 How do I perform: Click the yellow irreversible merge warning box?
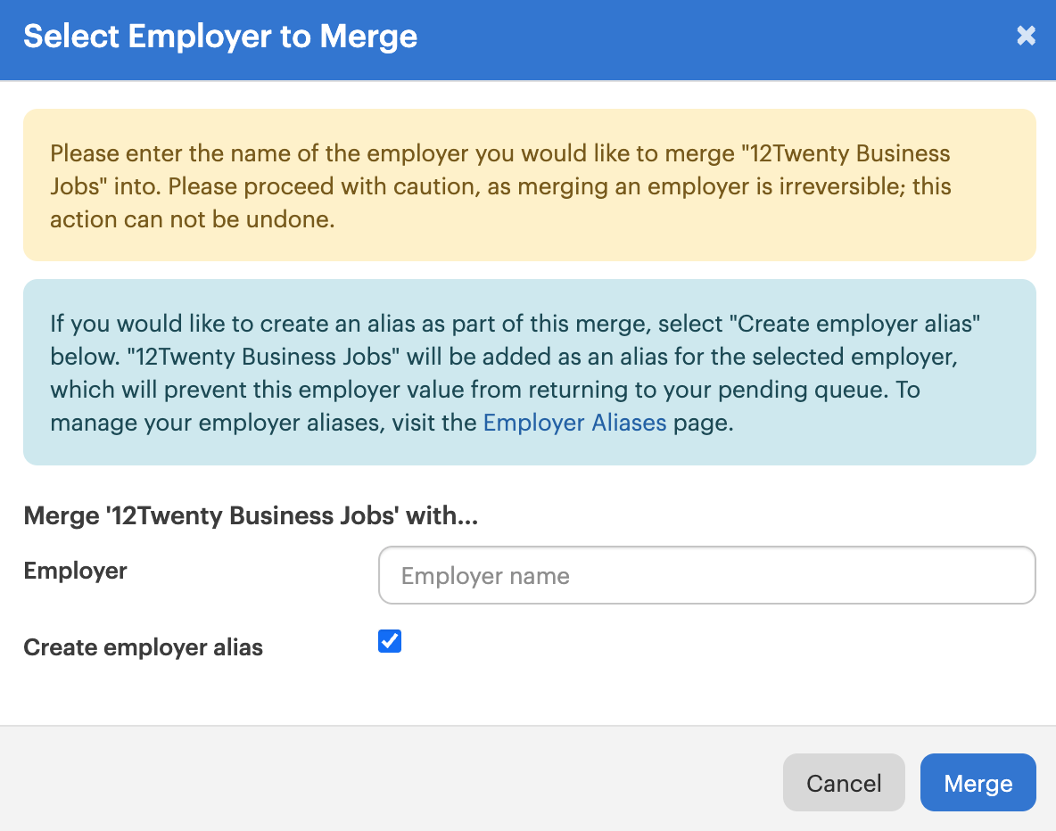(x=530, y=185)
